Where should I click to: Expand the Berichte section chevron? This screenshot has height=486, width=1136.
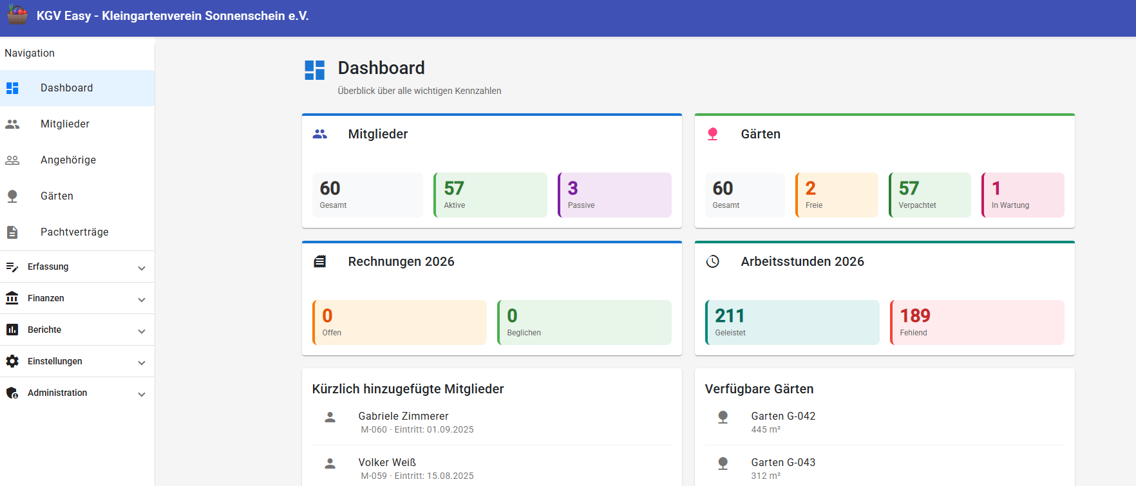tap(142, 331)
